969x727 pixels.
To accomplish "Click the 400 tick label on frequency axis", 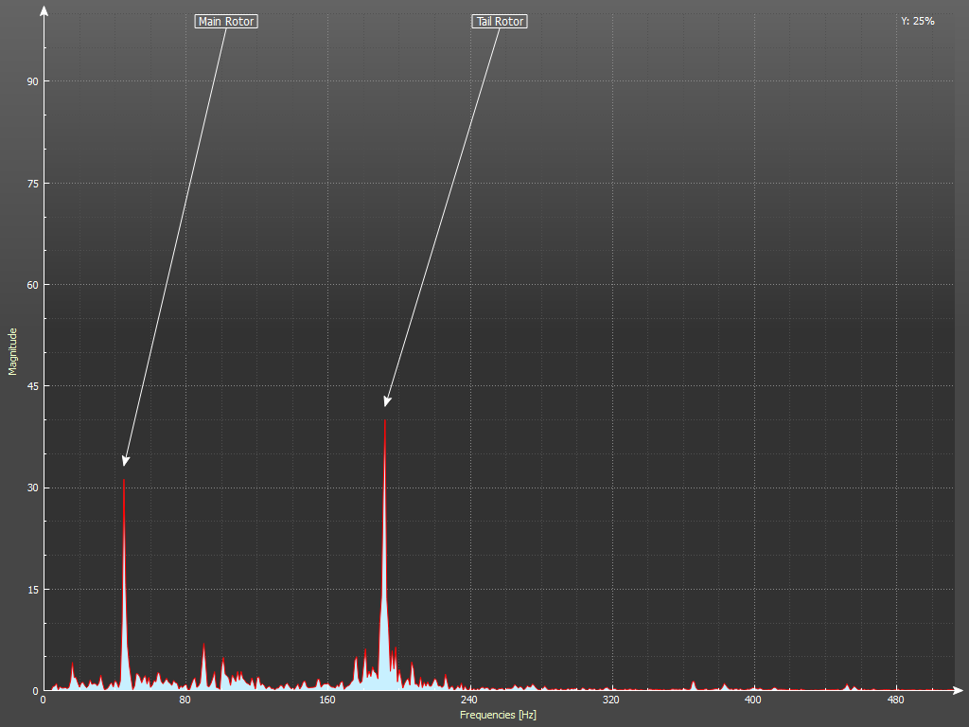I will click(753, 700).
